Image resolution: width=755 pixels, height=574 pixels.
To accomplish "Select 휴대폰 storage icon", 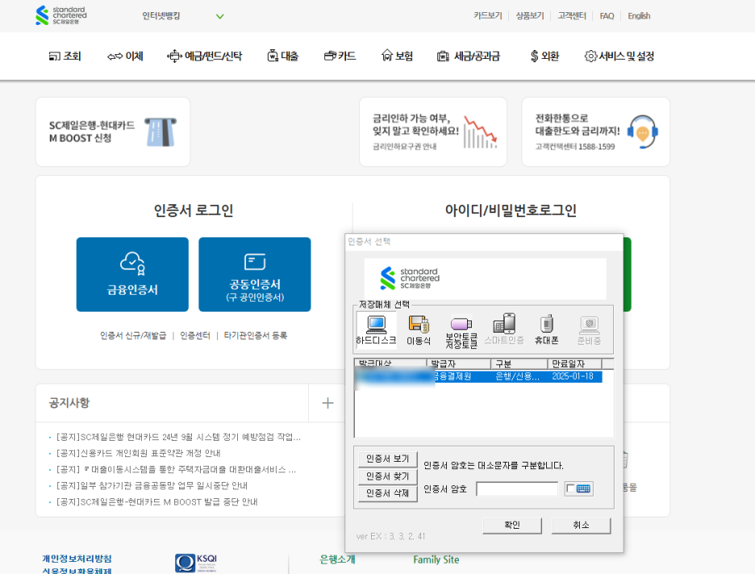I will 547,329.
